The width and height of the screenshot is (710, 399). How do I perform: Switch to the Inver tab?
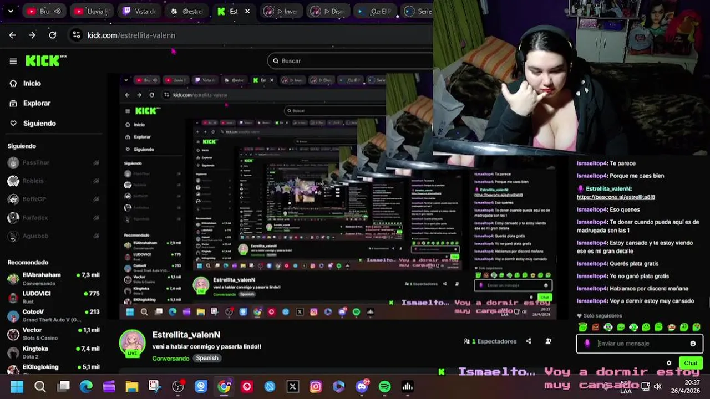pos(281,11)
